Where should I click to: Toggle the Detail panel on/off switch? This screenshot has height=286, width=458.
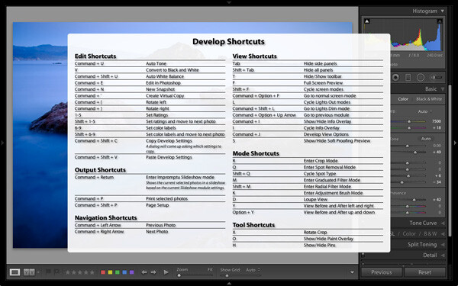coord(363,255)
